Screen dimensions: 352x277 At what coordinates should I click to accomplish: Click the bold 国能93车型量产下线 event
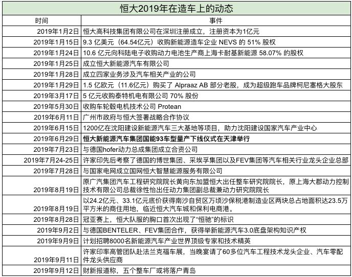click(x=215, y=139)
